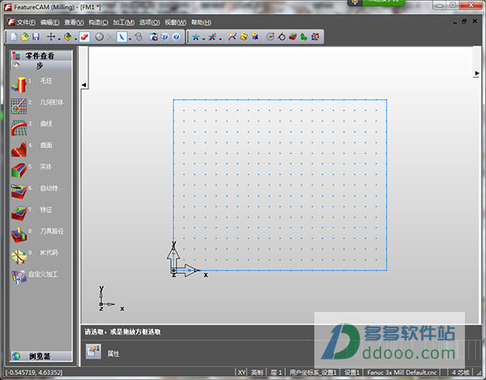Viewport: 486px width, 380px height.
Task: Open help via the blue question mark circle
Action: click(x=176, y=37)
